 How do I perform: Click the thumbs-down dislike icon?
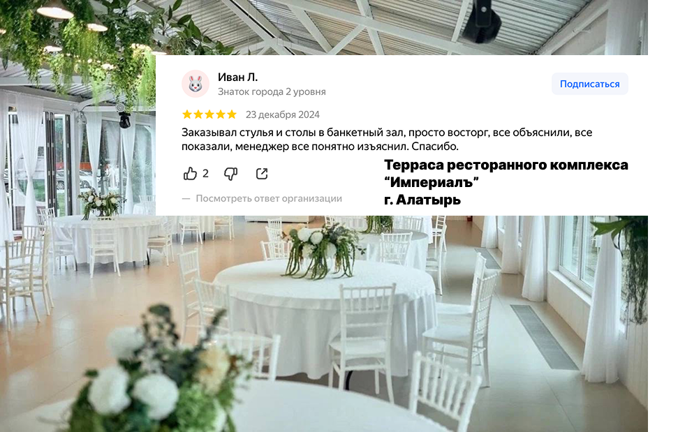click(x=230, y=174)
